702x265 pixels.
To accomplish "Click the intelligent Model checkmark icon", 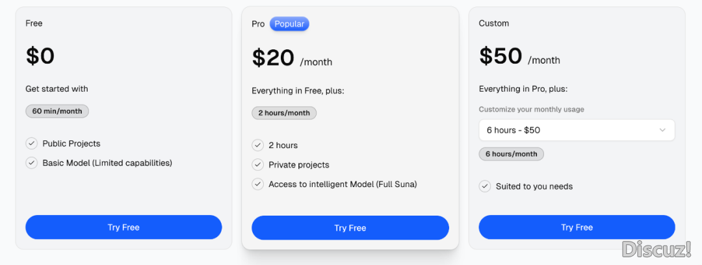I will coord(257,184).
